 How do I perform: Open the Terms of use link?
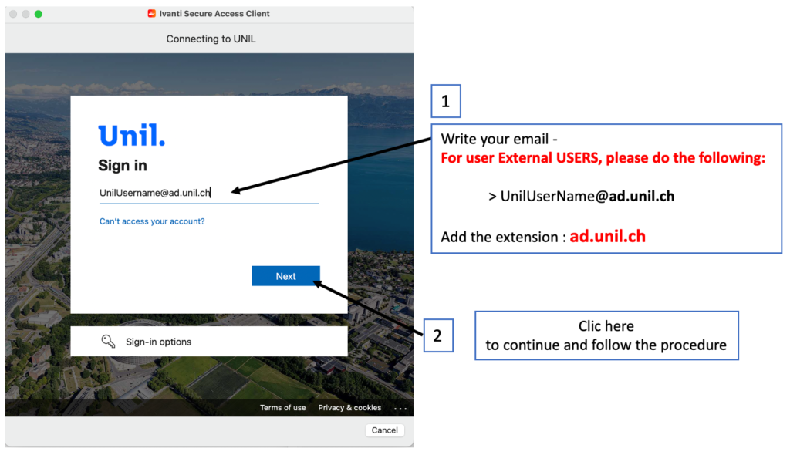(282, 408)
